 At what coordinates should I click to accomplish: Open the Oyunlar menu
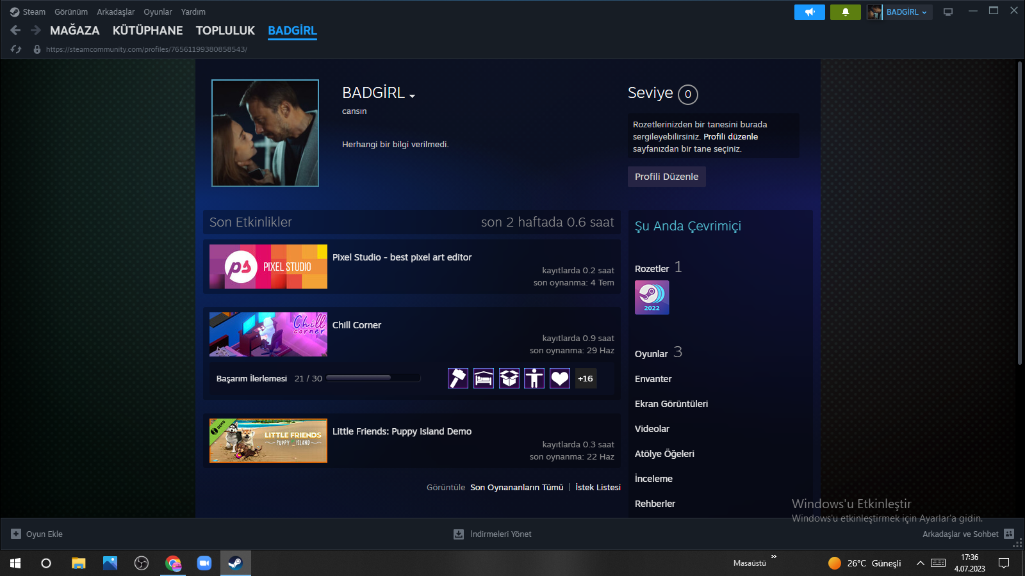[158, 12]
